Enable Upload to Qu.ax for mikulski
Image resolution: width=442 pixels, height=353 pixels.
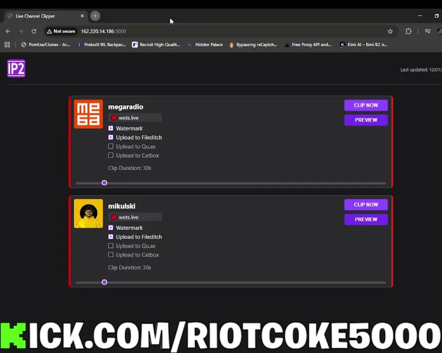click(x=111, y=246)
